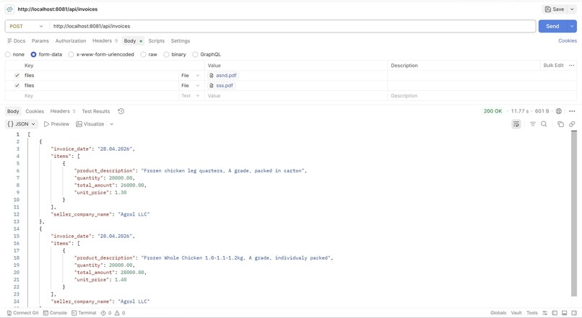Click the empty Value input field
Image resolution: width=582 pixels, height=318 pixels.
coord(296,96)
